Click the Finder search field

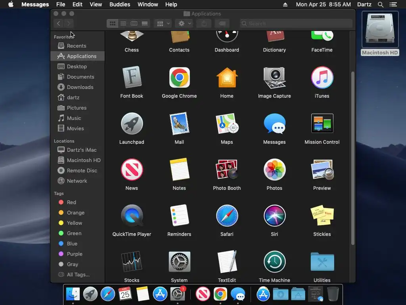click(296, 23)
